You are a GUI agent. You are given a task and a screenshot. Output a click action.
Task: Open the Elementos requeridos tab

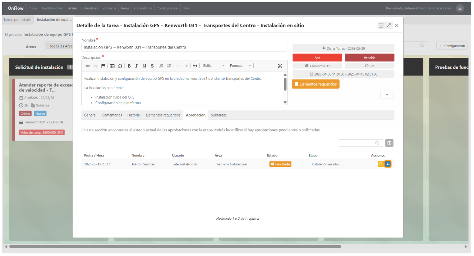(x=163, y=115)
